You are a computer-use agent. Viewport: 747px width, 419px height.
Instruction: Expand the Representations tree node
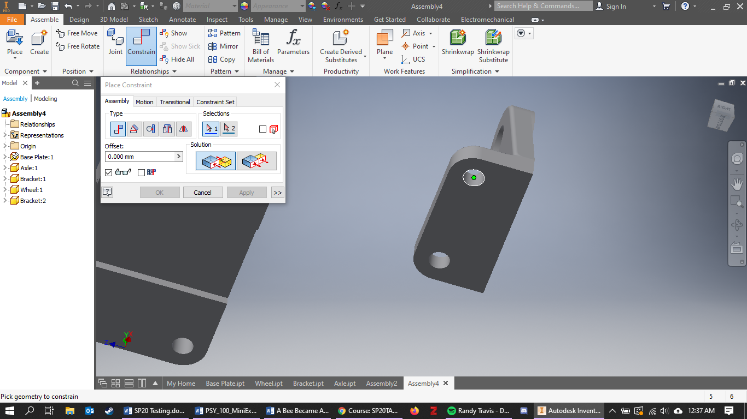(5, 135)
